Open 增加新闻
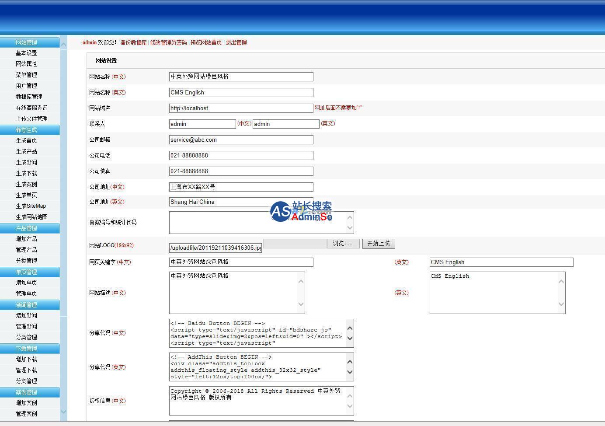The image size is (605, 426). click(26, 315)
